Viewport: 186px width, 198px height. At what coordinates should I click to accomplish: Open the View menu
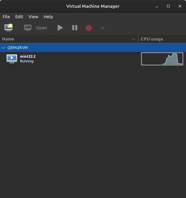33,17
